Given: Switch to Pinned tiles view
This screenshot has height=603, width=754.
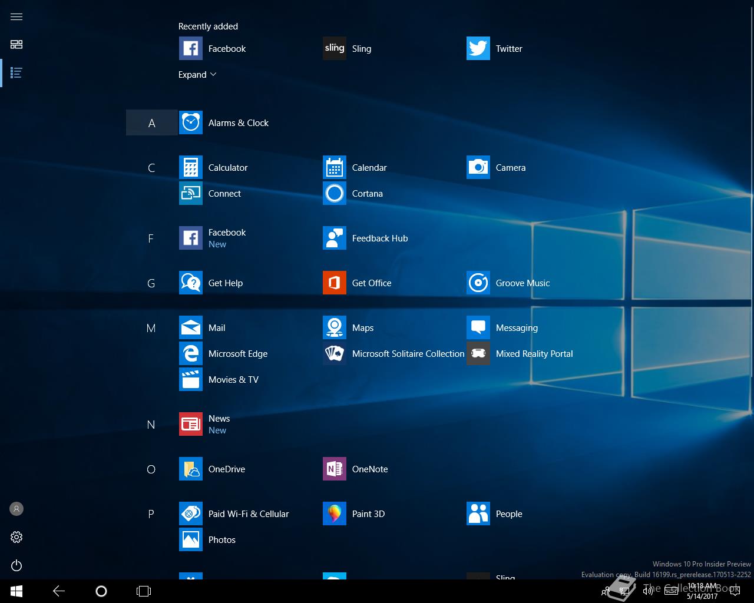Looking at the screenshot, I should coord(16,45).
